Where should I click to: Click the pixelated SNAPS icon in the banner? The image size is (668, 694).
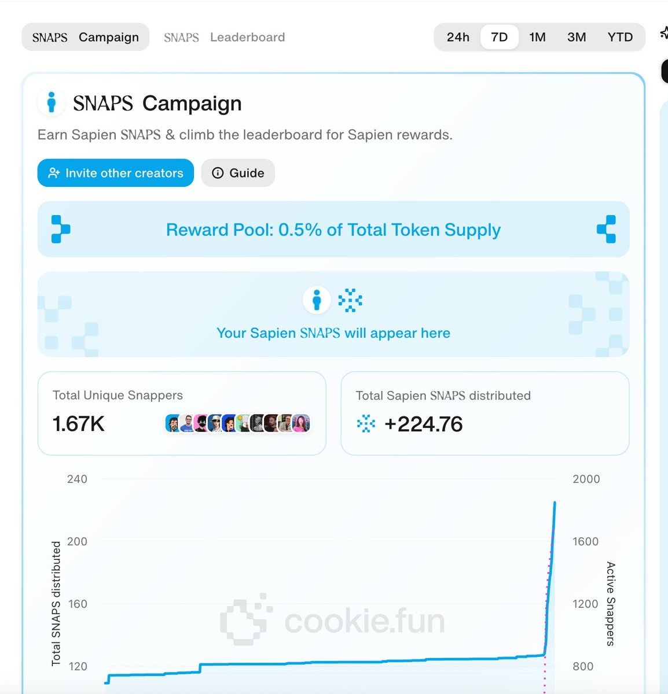click(x=350, y=300)
